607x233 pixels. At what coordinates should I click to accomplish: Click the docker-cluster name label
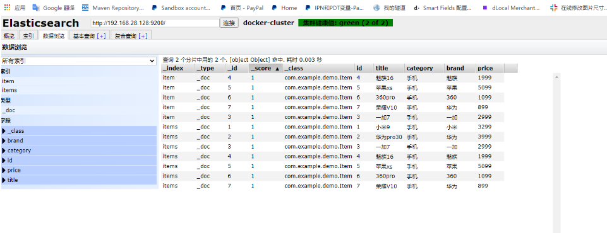(x=268, y=23)
